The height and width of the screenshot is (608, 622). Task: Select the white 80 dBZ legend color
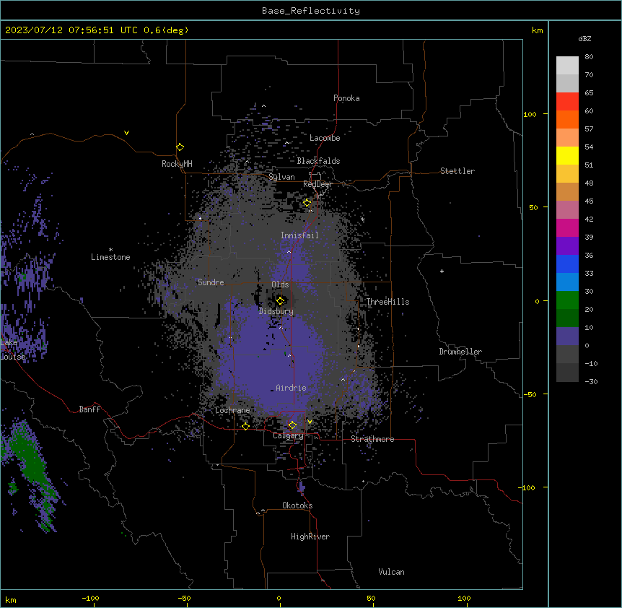point(567,65)
